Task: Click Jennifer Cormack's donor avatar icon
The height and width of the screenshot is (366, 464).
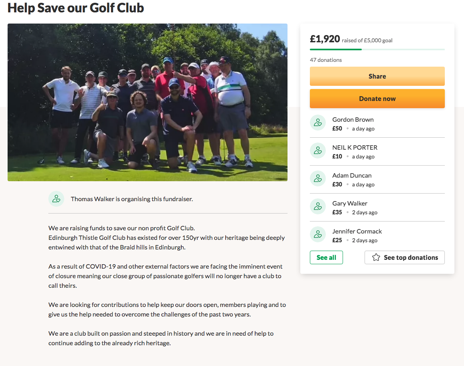Action: pos(317,234)
